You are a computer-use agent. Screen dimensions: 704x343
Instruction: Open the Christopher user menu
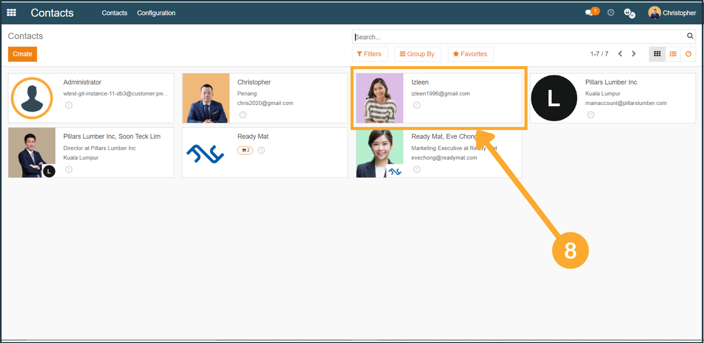click(x=672, y=13)
